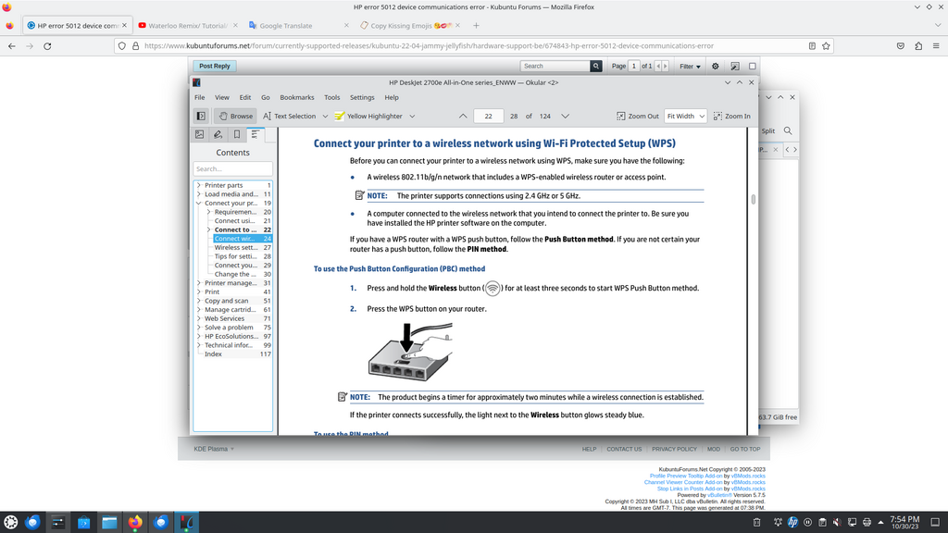
Task: Open the Bookmarks menu in Okular
Action: tap(296, 97)
